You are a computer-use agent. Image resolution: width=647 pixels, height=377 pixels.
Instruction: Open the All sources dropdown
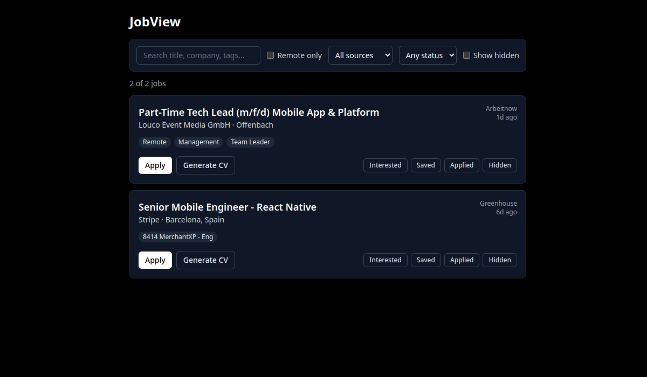coord(360,55)
